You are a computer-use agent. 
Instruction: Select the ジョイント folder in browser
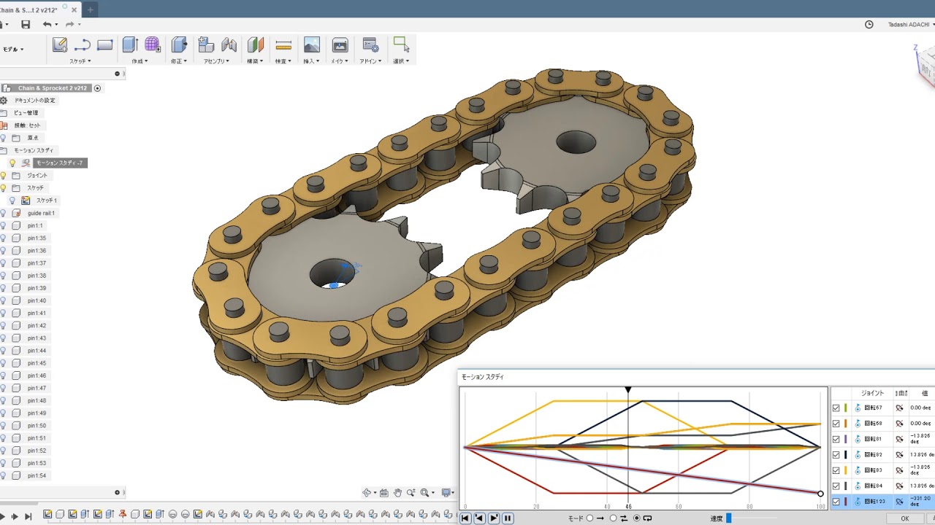coord(37,175)
